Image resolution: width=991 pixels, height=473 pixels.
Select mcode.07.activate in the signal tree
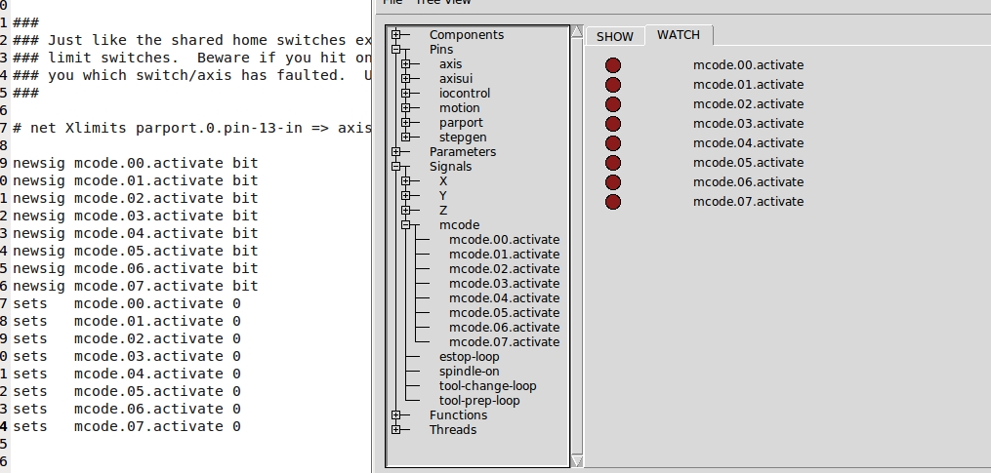(x=505, y=341)
